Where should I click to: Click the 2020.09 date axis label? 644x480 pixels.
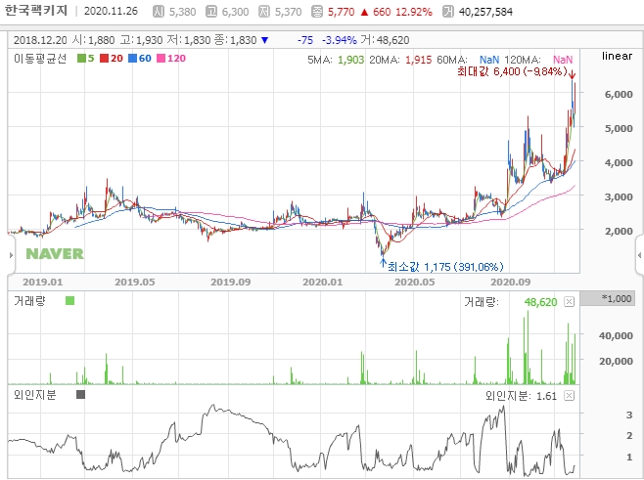(511, 283)
